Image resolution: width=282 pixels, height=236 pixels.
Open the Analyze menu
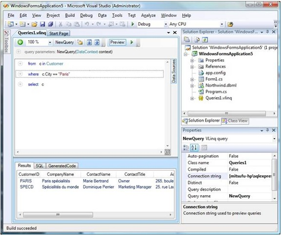148,16
